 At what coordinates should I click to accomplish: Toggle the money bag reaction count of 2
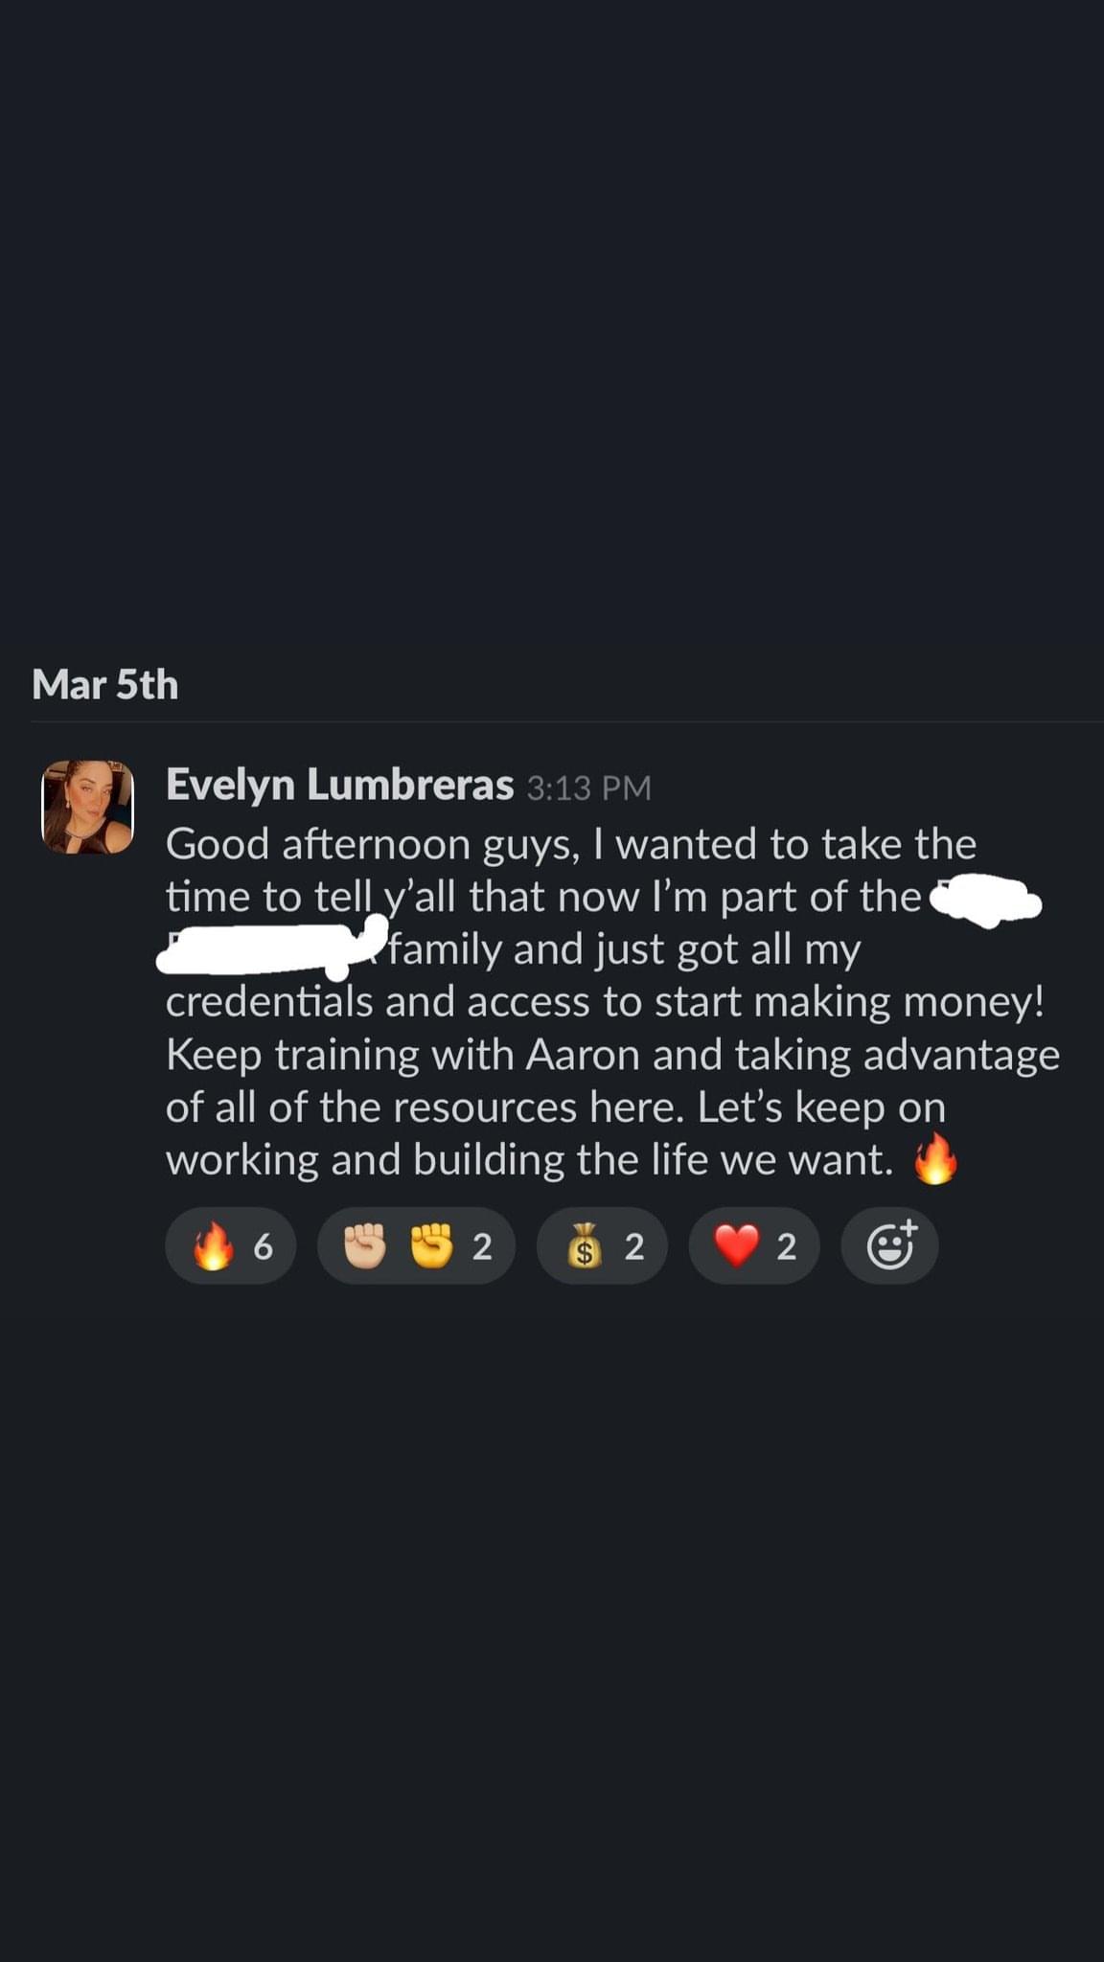[x=633, y=1246]
